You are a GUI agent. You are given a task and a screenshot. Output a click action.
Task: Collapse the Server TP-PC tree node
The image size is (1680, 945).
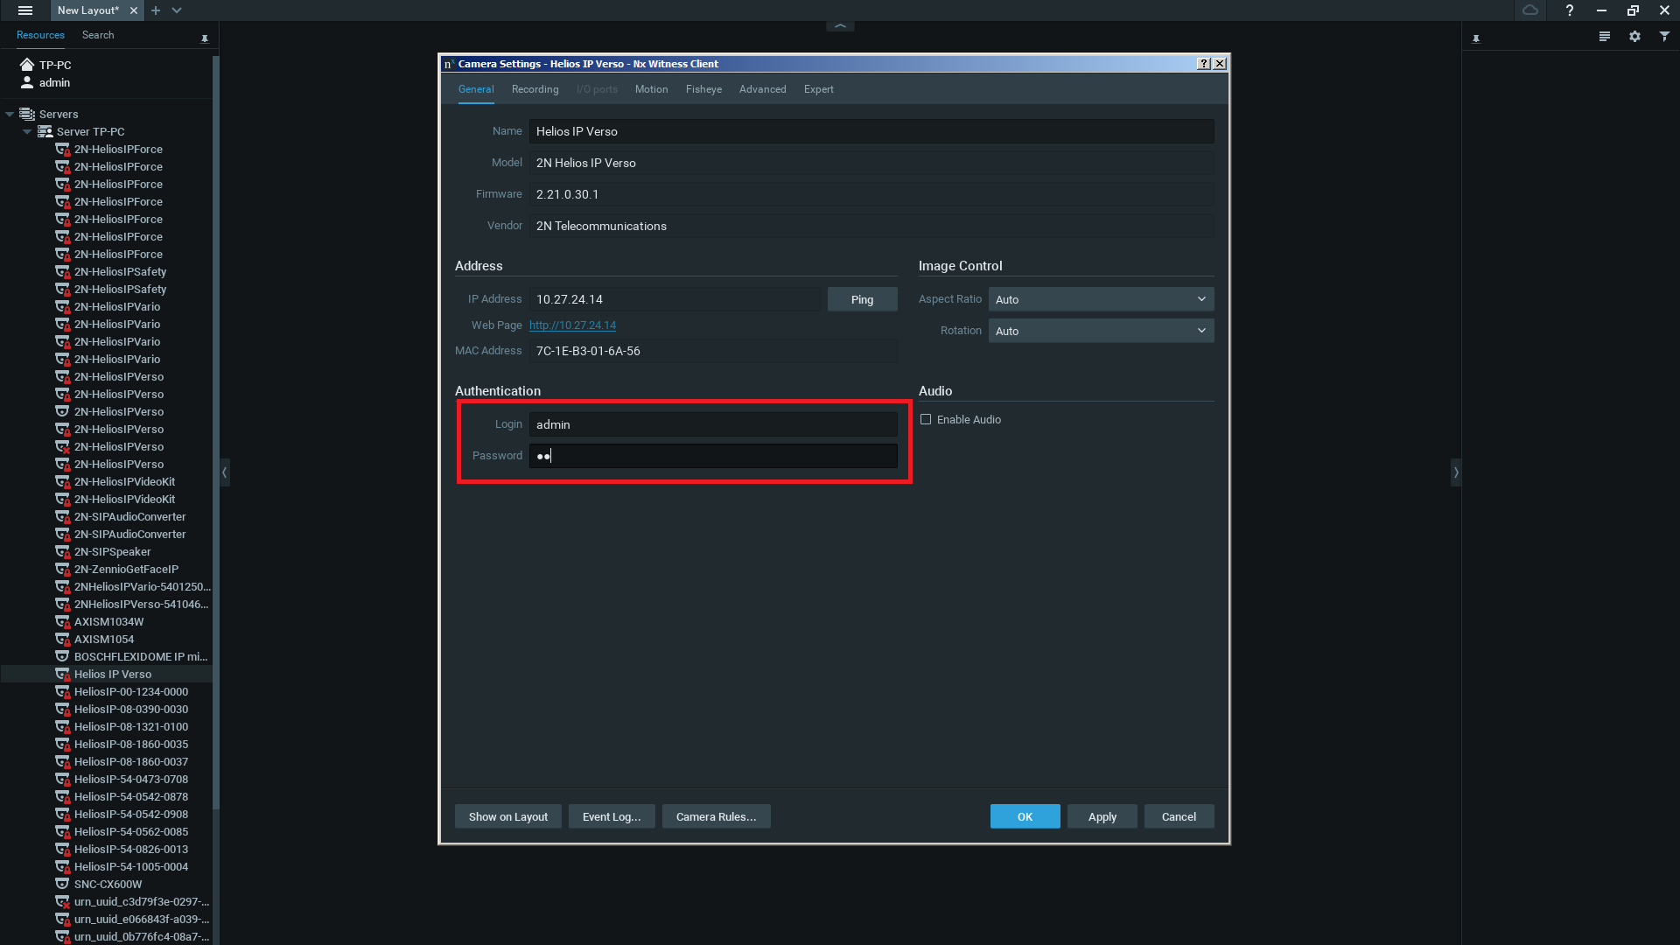click(27, 132)
